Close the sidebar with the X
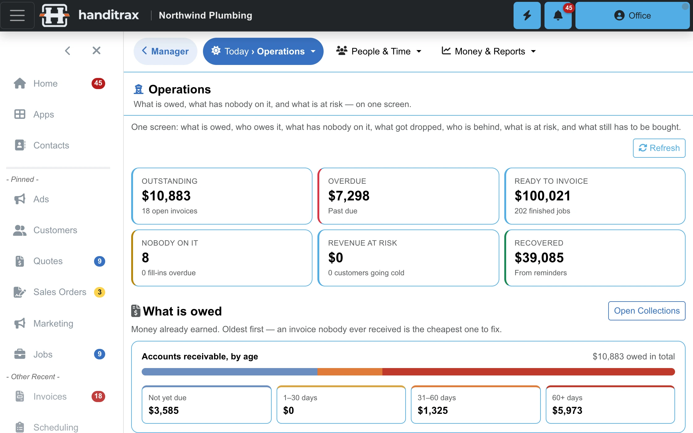The height and width of the screenshot is (433, 693). [97, 50]
